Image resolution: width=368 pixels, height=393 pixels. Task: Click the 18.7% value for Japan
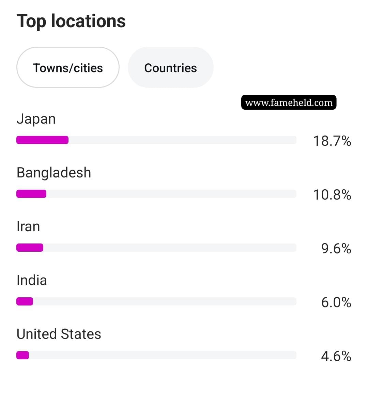332,141
